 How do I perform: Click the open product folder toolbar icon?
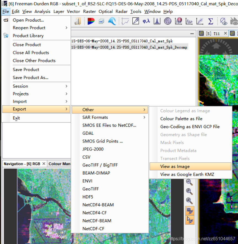click(x=77, y=21)
